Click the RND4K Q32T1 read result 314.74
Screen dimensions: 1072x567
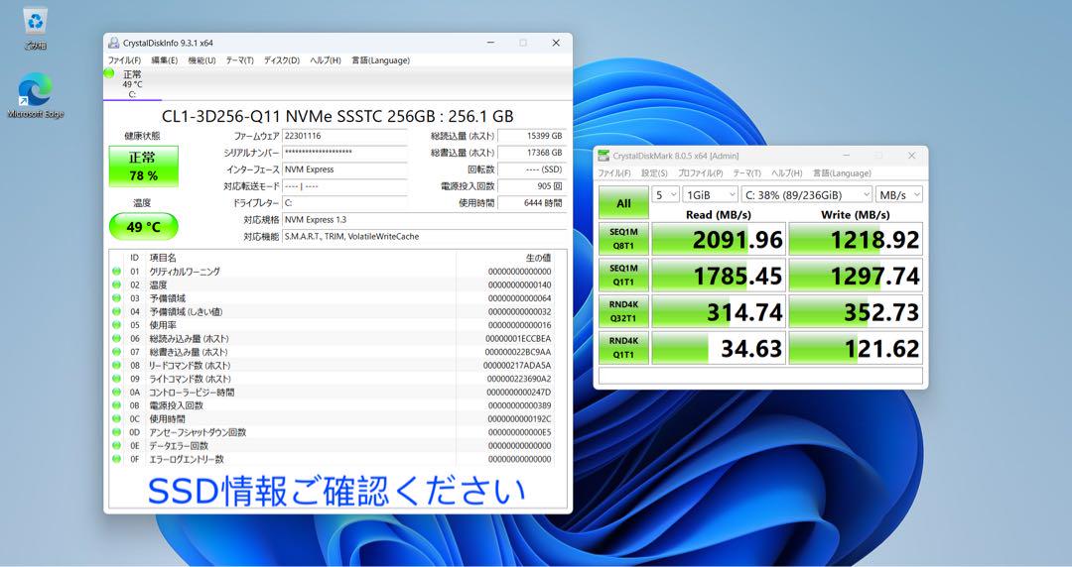719,311
